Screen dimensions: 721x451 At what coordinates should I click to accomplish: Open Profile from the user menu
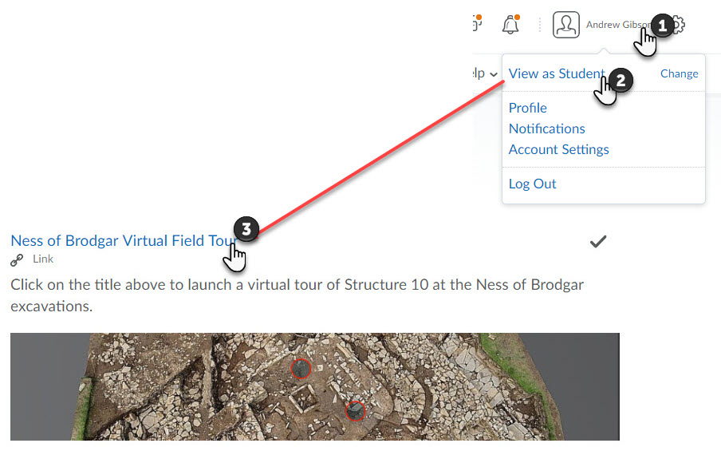[x=528, y=108]
